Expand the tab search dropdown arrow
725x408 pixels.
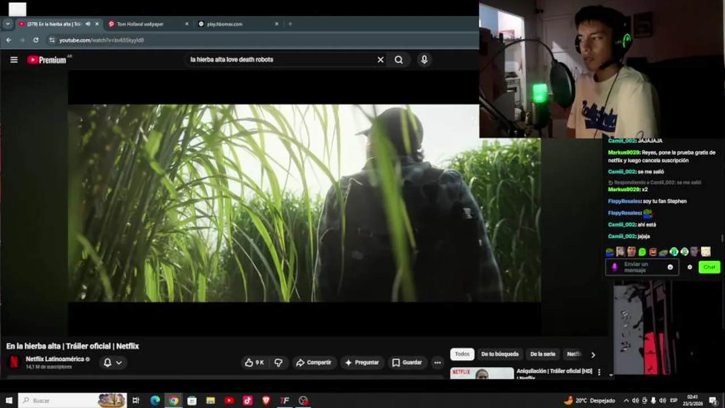[7, 24]
